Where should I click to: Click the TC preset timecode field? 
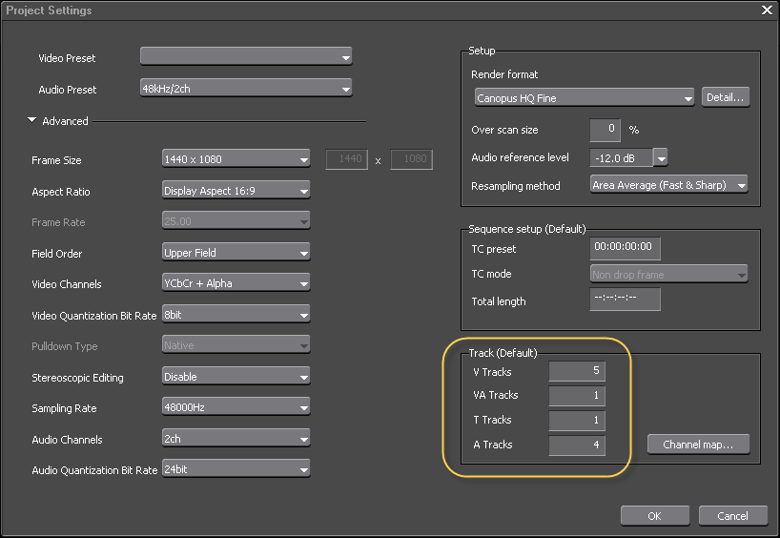click(625, 248)
